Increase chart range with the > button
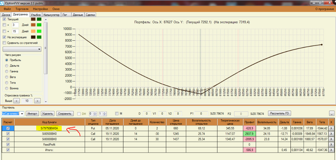Image resolution: width=336 pixels, height=160 pixels. tap(37, 100)
